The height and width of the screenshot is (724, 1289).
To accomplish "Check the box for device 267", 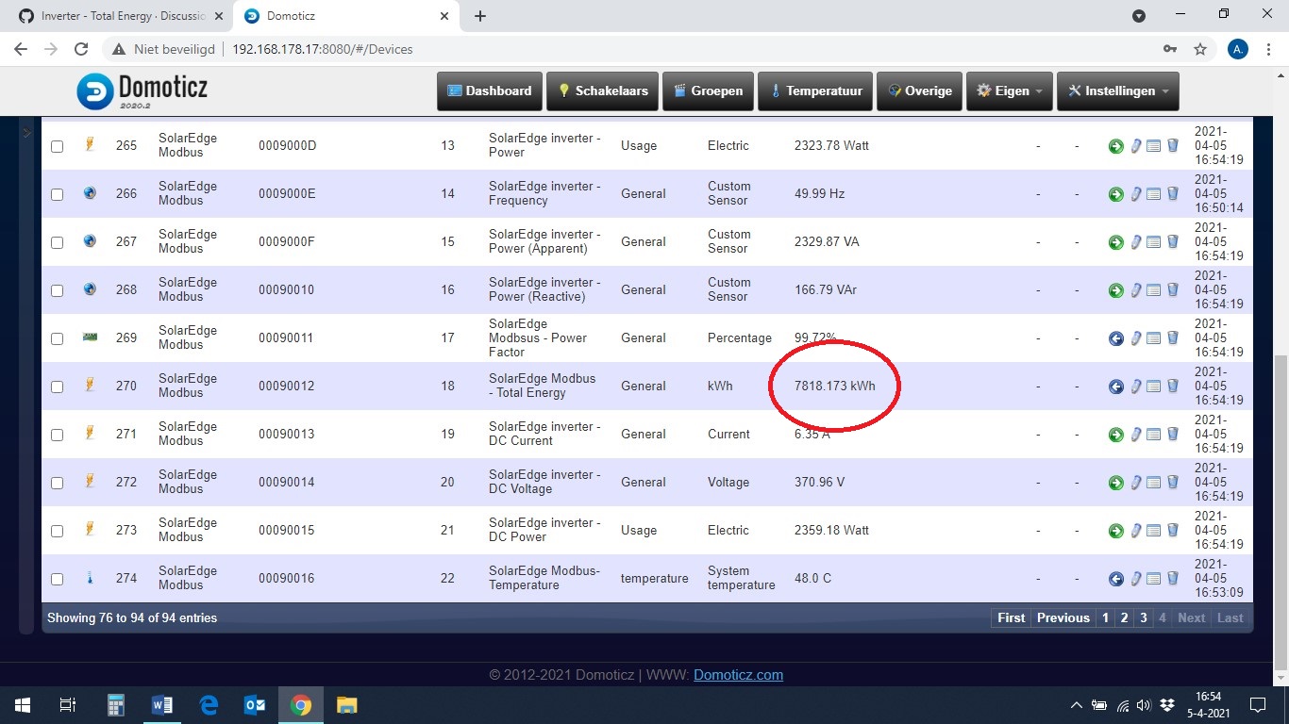I will 58,242.
